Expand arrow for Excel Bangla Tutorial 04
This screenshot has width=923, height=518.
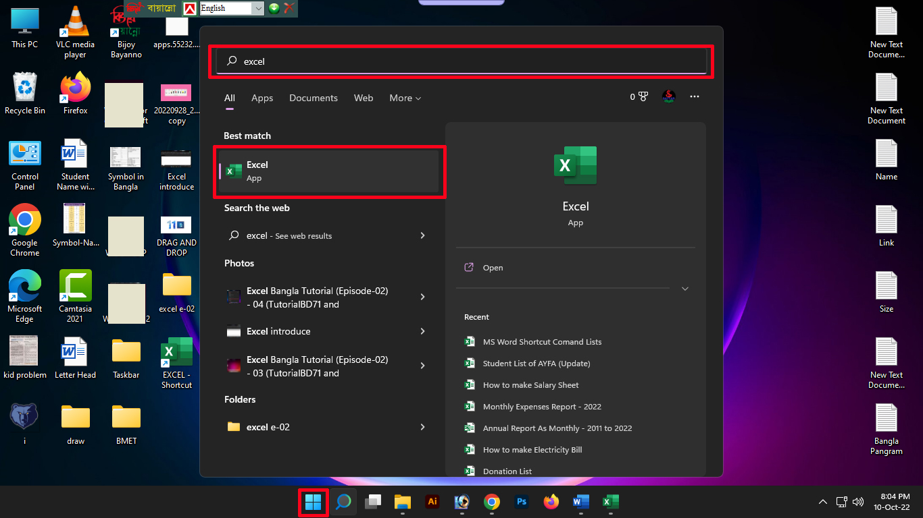pyautogui.click(x=422, y=297)
